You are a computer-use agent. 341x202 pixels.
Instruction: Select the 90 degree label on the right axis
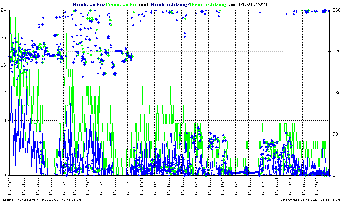[x=335, y=134]
